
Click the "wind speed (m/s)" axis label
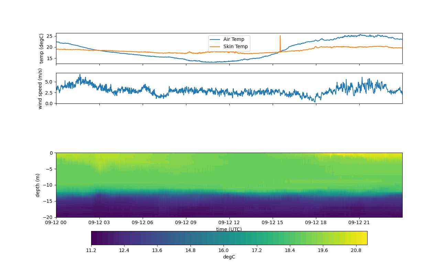[x=40, y=88]
